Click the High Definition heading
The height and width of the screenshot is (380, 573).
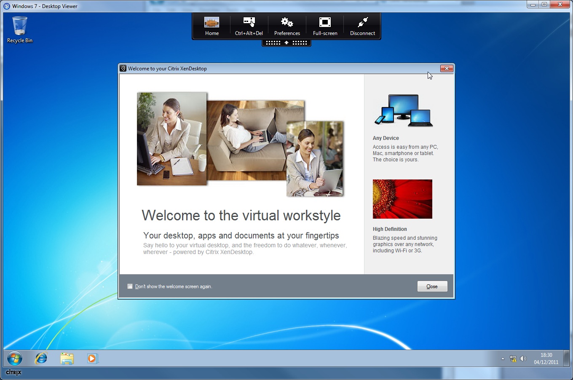(x=390, y=229)
